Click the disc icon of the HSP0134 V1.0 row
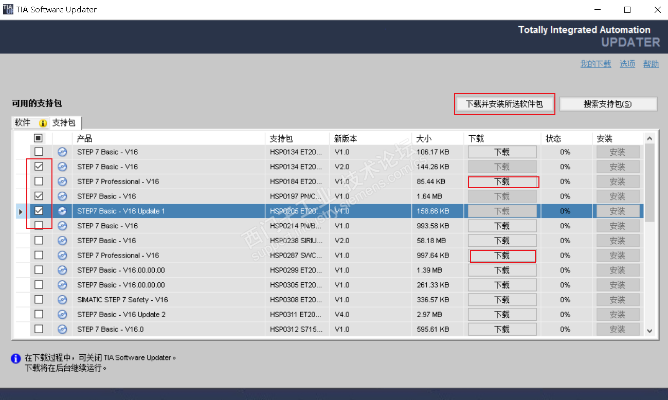Screen dimensions: 668x400 tap(62, 152)
